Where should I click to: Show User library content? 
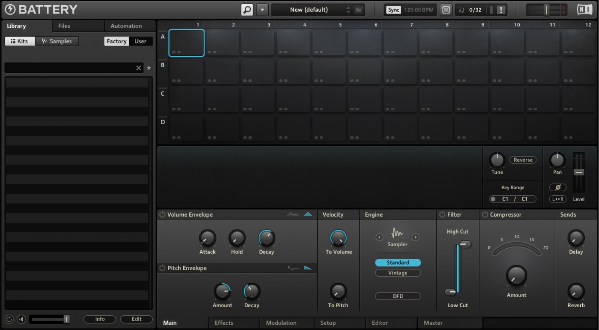click(140, 41)
